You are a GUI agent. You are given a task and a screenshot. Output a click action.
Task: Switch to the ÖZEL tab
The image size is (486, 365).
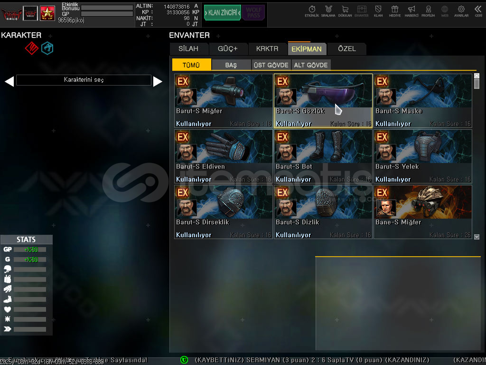pos(347,49)
